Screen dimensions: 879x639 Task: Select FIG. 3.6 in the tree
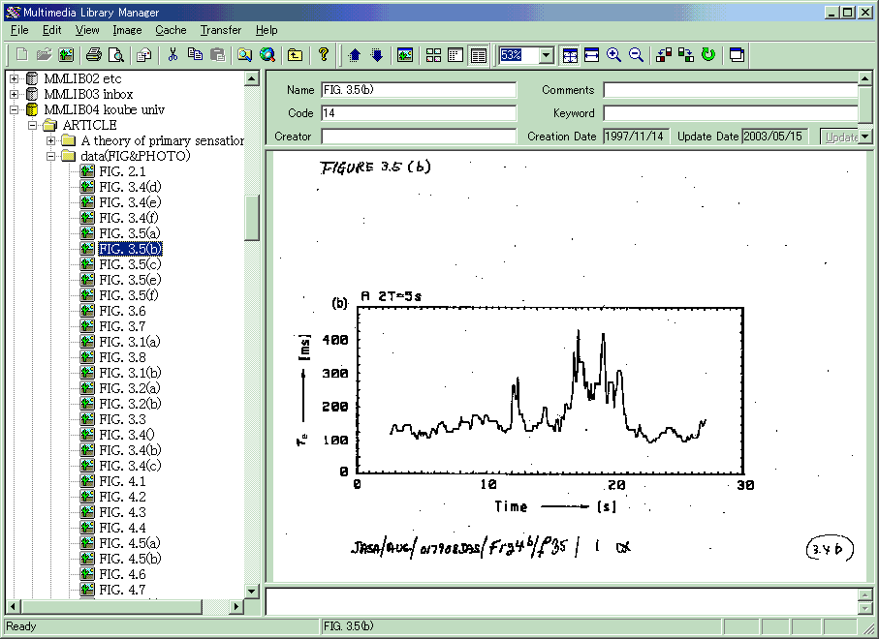click(x=122, y=311)
